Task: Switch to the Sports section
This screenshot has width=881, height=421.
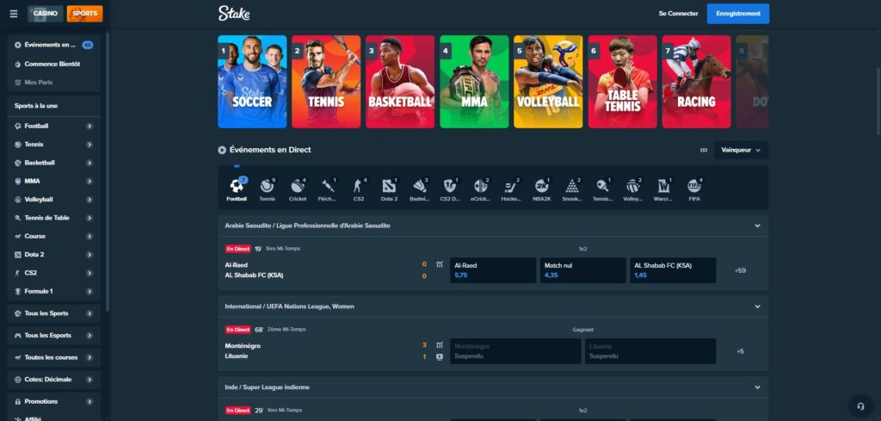Action: (x=84, y=14)
